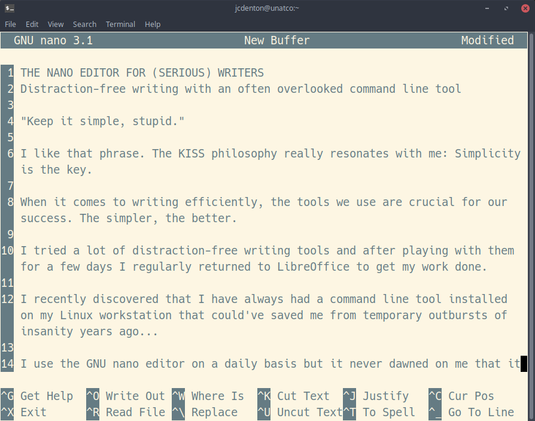
Task: Click the ^\ Replace shortcut
Action: (205, 412)
